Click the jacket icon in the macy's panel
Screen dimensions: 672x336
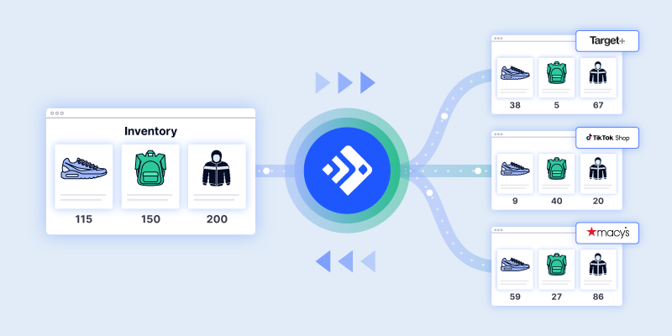(x=598, y=263)
